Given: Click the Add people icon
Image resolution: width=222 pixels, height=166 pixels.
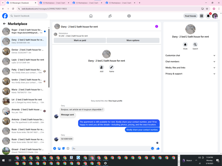Looking at the screenshot, I should [x=102, y=67].
